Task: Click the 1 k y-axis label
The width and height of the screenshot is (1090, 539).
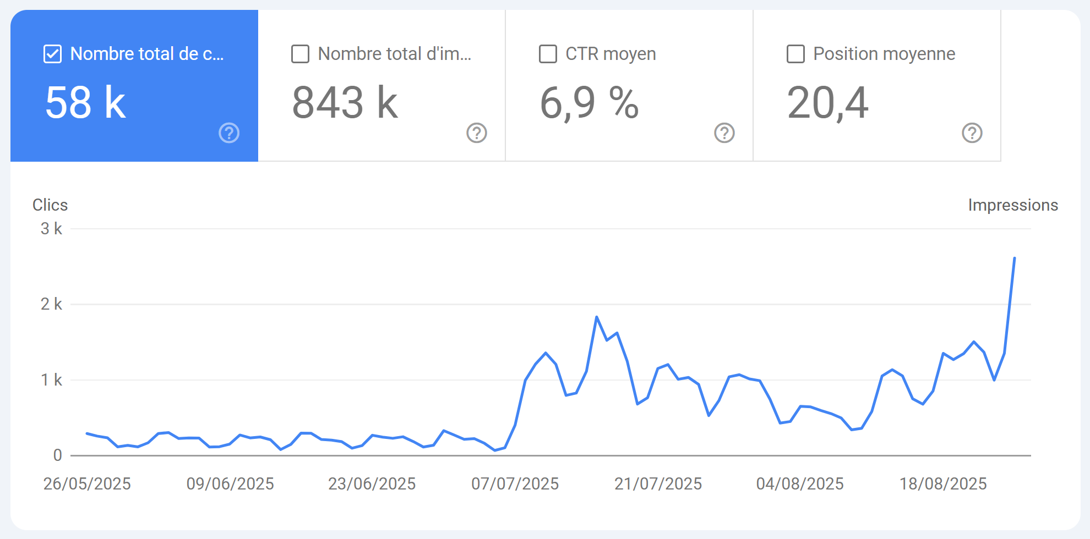Action: click(51, 380)
